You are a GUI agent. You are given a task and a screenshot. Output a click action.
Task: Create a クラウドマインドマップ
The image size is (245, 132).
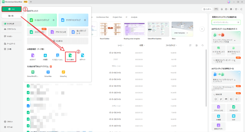73,20
